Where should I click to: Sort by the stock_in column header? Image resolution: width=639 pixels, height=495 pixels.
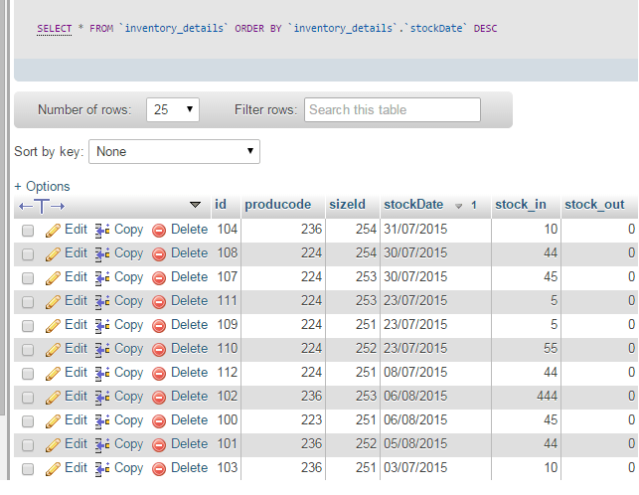[x=521, y=205]
